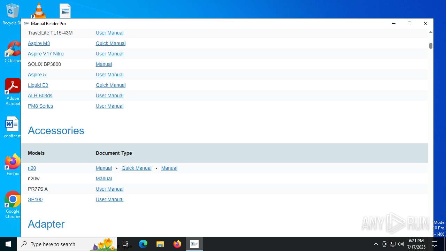Screen dimensions: 446x251
Task: Open User Manual for Aspire 5
Action: (x=109, y=75)
